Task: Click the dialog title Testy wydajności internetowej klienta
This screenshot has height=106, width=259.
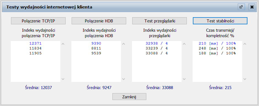Action: click(x=49, y=7)
